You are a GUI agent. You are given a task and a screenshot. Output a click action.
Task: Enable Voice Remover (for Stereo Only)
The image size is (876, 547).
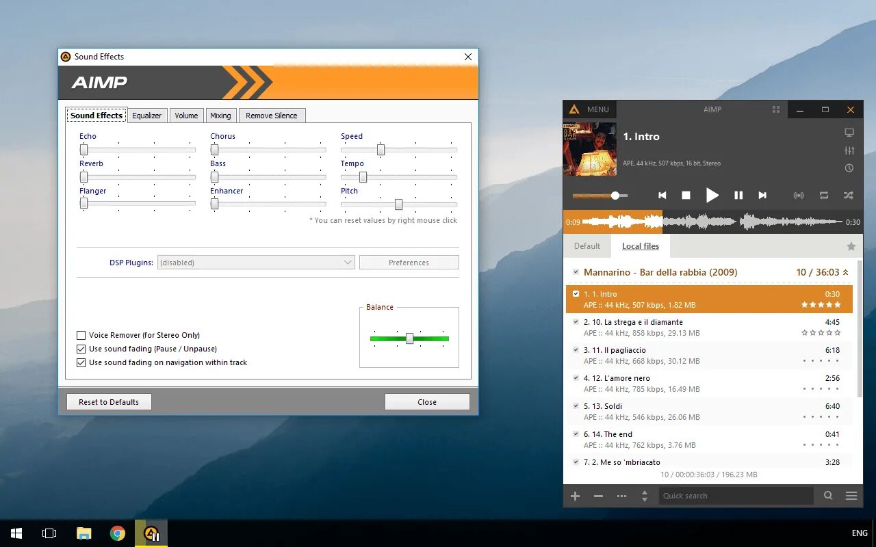coord(81,335)
